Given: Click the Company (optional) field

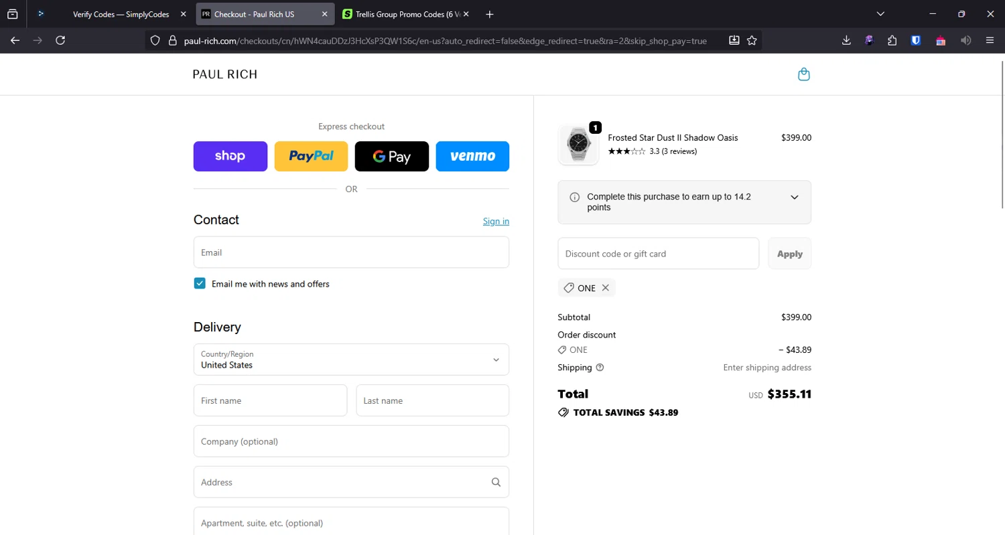Looking at the screenshot, I should (x=351, y=441).
